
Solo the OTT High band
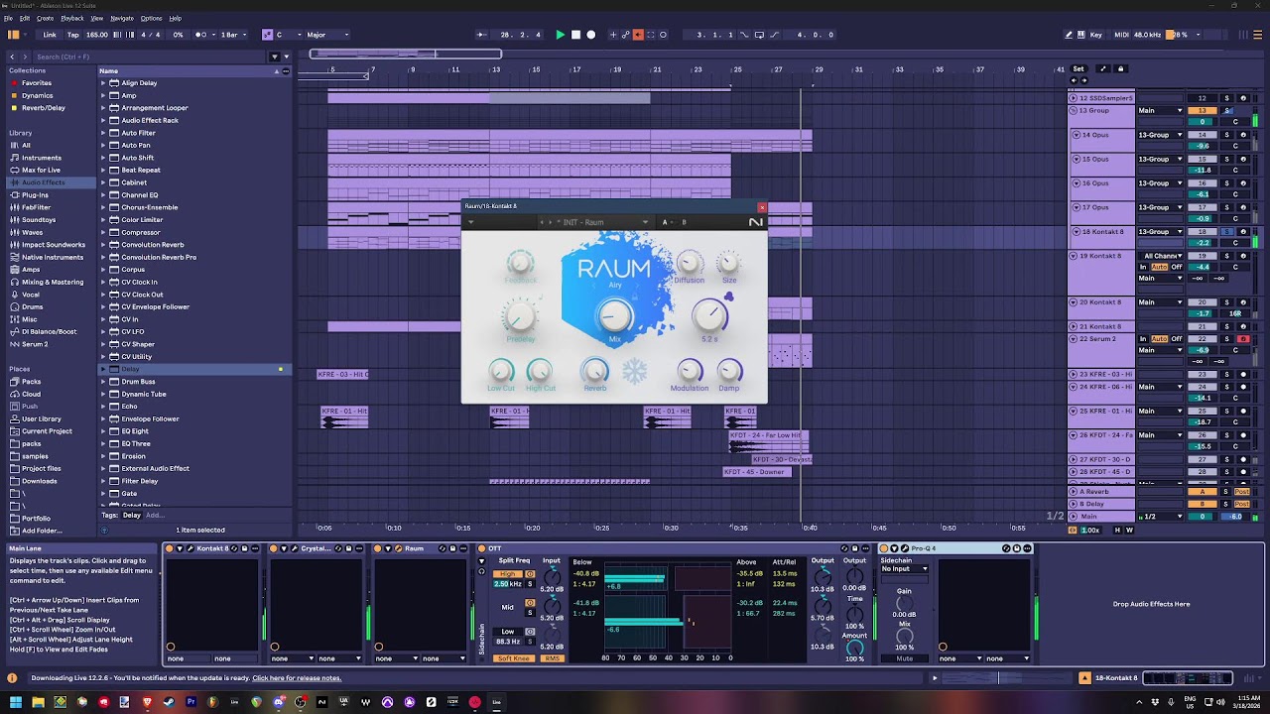(x=530, y=584)
